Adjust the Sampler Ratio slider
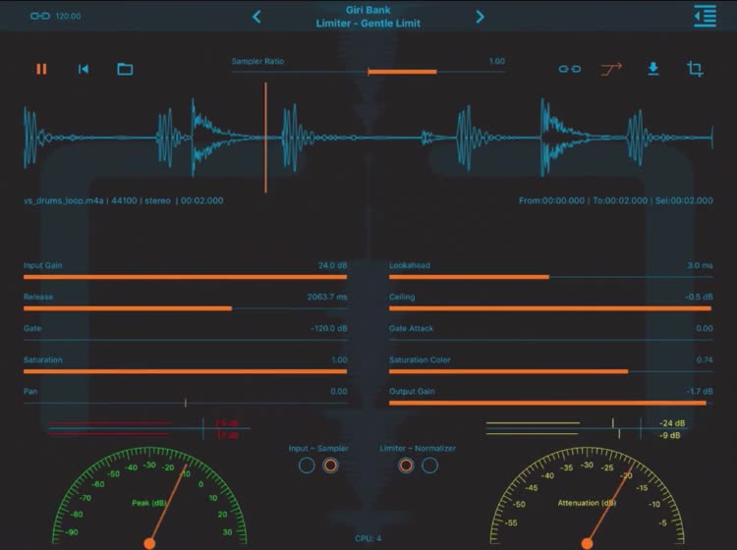The width and height of the screenshot is (737, 550). tap(368, 72)
